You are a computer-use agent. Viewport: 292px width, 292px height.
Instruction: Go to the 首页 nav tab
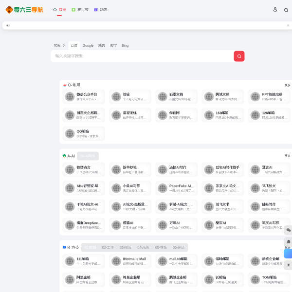[x=59, y=10]
